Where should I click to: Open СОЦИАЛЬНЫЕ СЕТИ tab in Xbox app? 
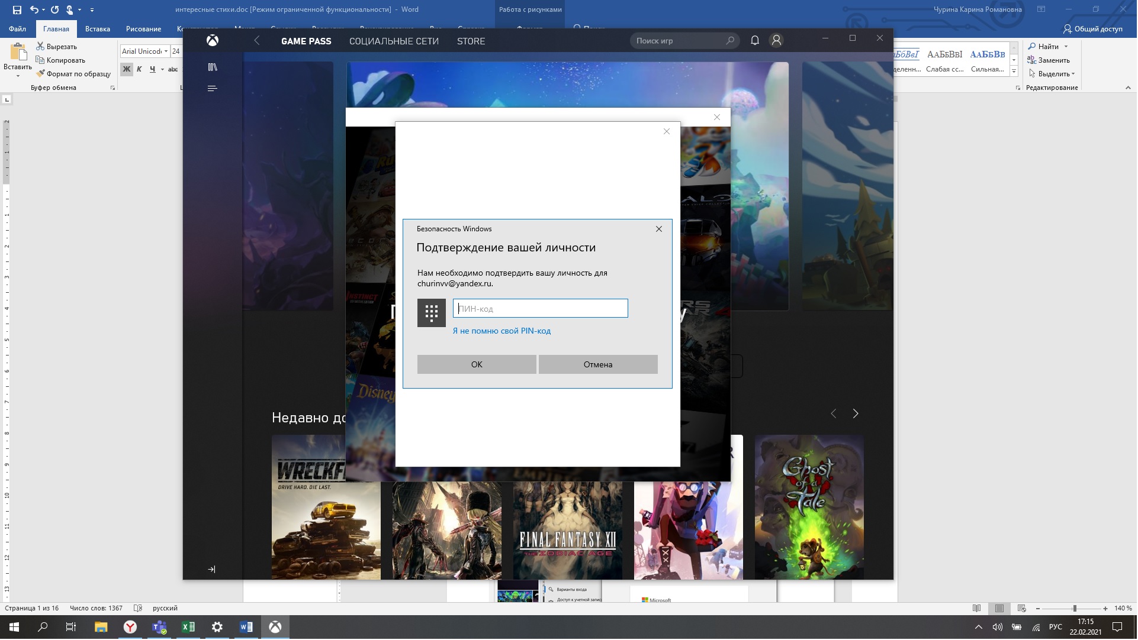click(394, 41)
